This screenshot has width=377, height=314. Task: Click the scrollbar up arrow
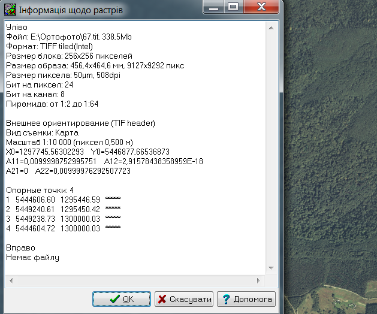pos(270,27)
